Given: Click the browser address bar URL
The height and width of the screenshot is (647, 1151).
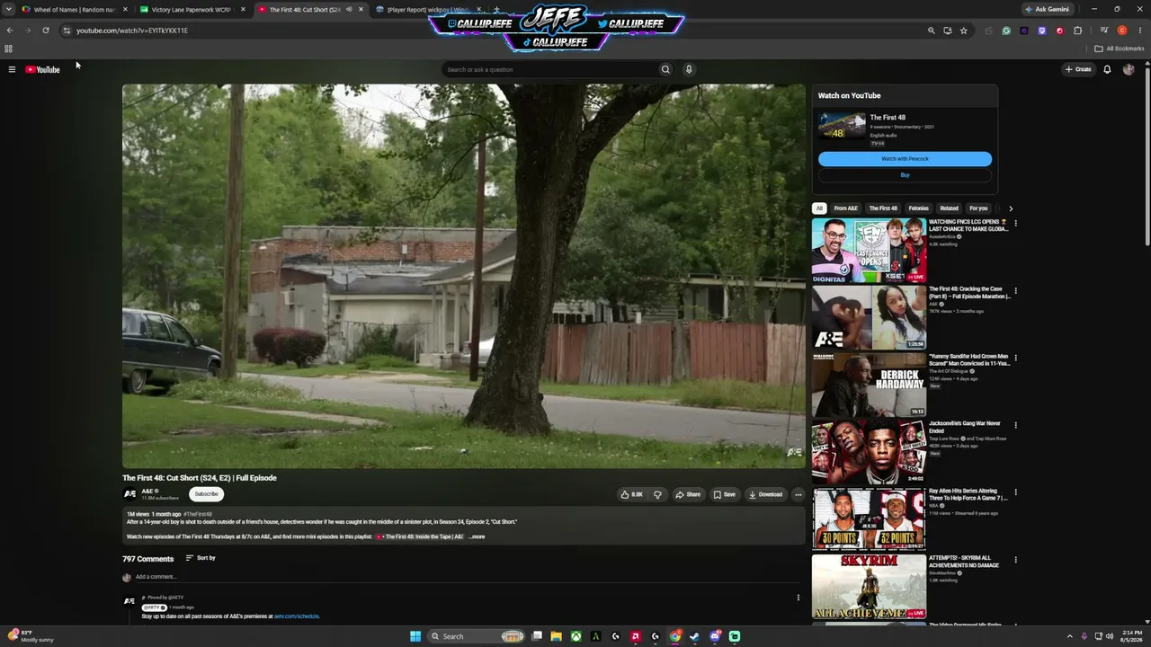Looking at the screenshot, I should pyautogui.click(x=132, y=31).
